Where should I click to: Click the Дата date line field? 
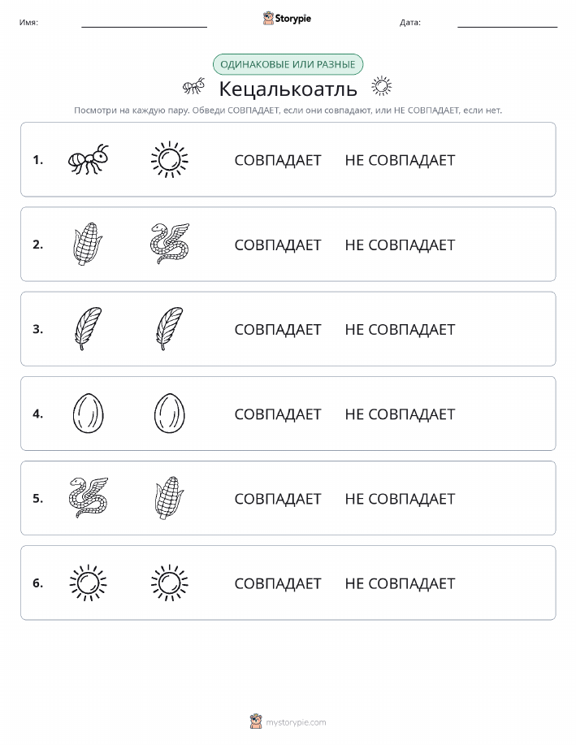(x=507, y=22)
